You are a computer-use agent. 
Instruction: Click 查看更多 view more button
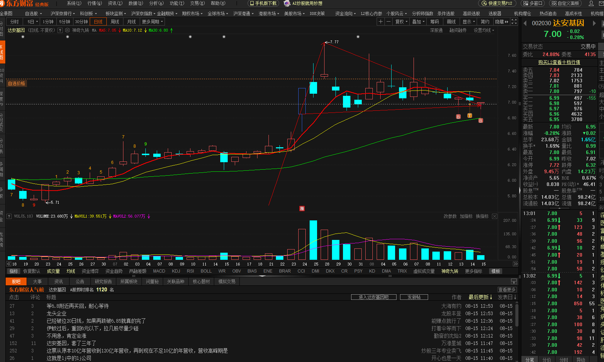pos(507,290)
